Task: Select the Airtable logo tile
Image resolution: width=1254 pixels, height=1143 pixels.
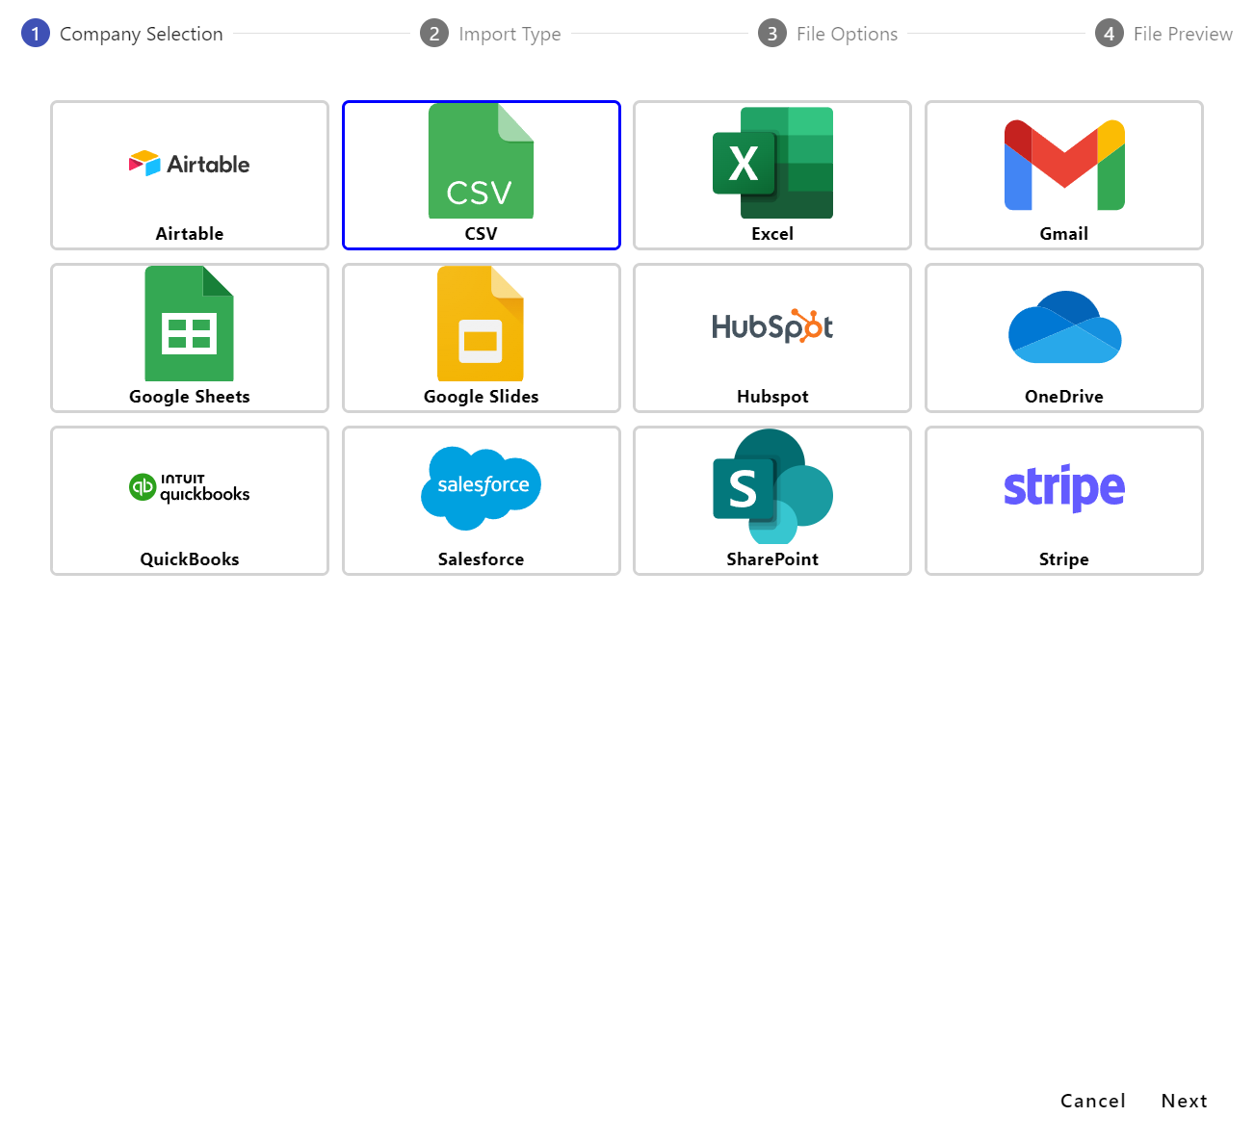Action: (190, 165)
